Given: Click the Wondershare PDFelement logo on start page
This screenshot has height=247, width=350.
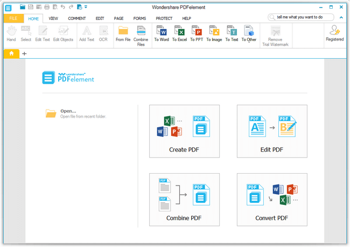Looking at the screenshot, I should pos(68,78).
